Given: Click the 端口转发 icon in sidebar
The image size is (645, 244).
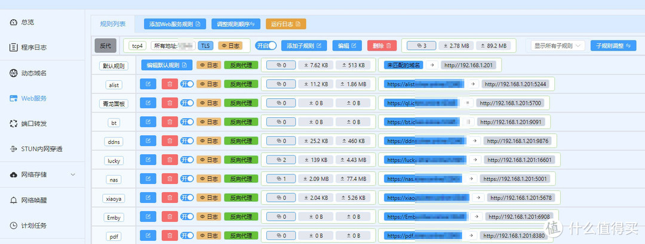Looking at the screenshot, I should pos(14,123).
